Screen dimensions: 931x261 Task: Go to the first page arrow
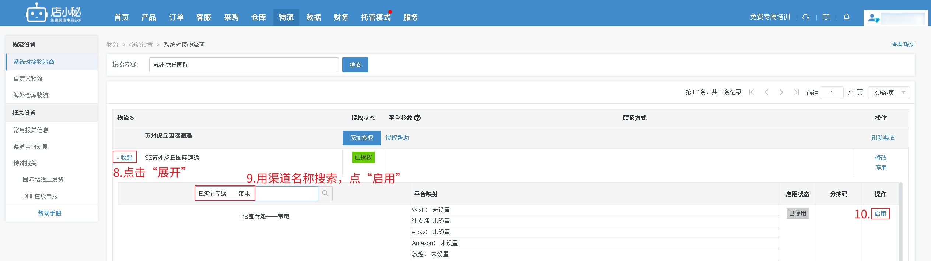(x=752, y=92)
